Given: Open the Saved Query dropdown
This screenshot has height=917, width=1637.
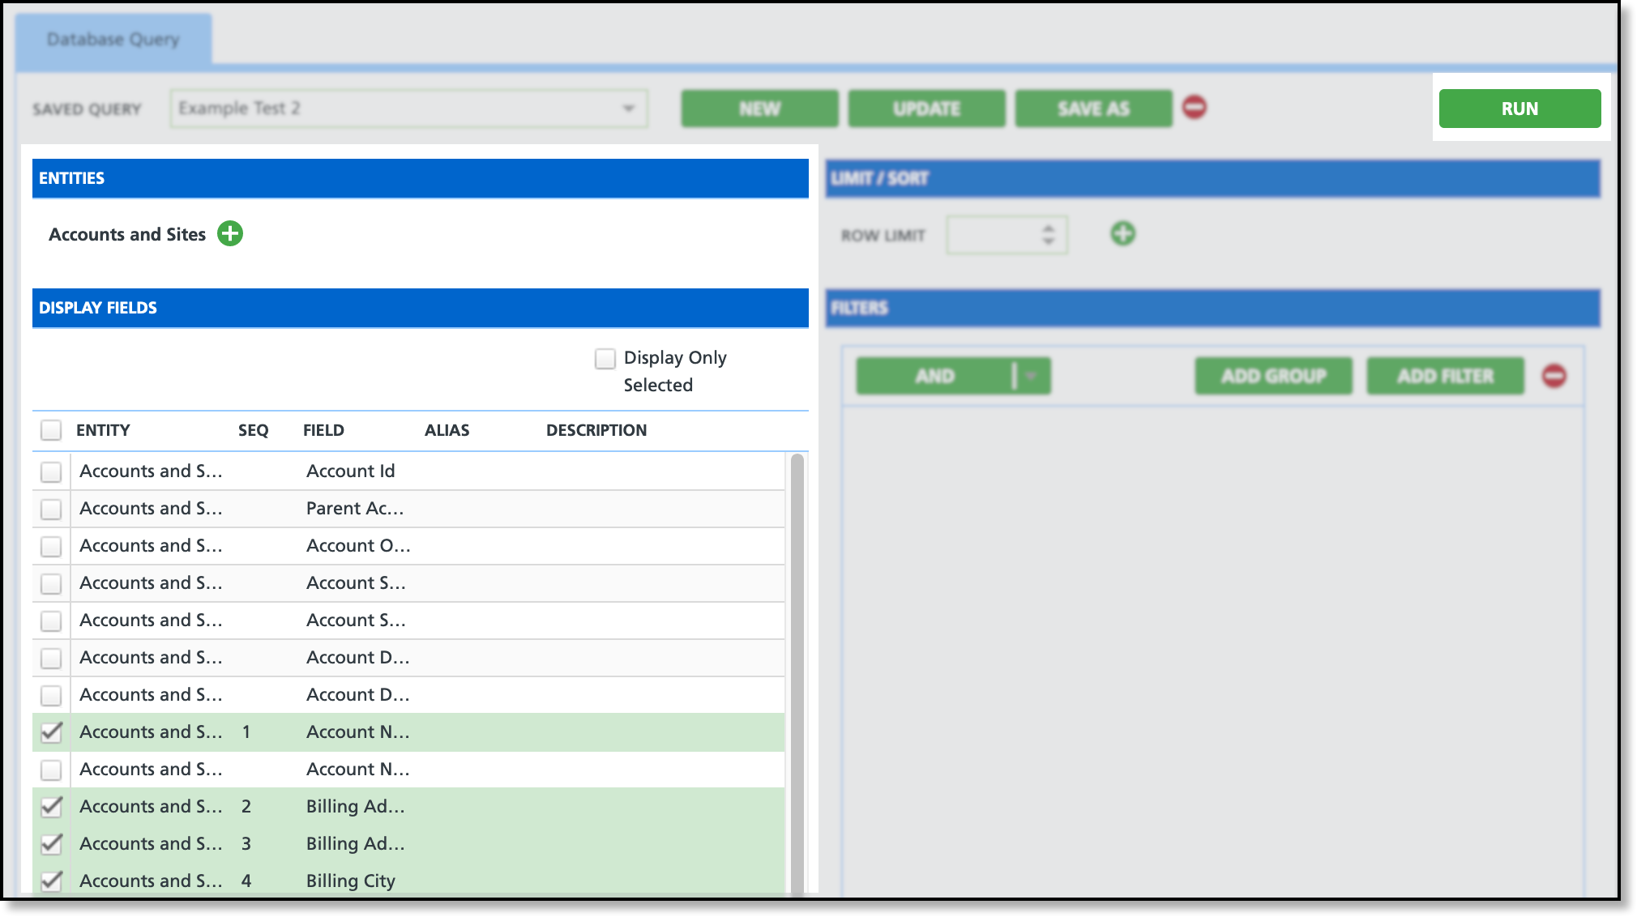Looking at the screenshot, I should click(628, 109).
